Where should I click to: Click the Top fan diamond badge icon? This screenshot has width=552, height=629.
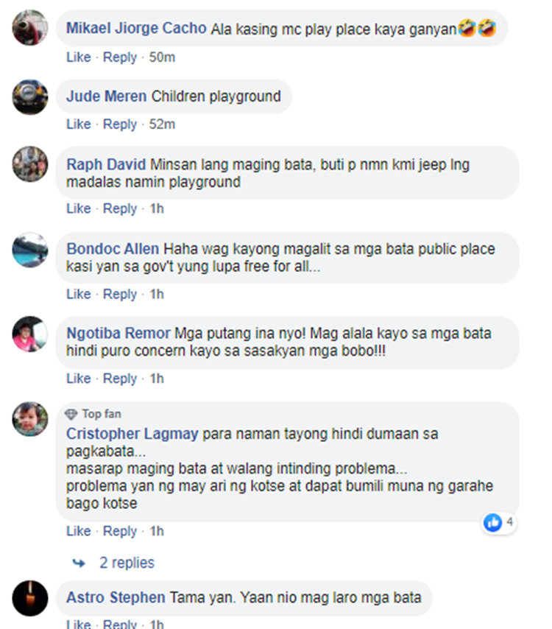71,414
